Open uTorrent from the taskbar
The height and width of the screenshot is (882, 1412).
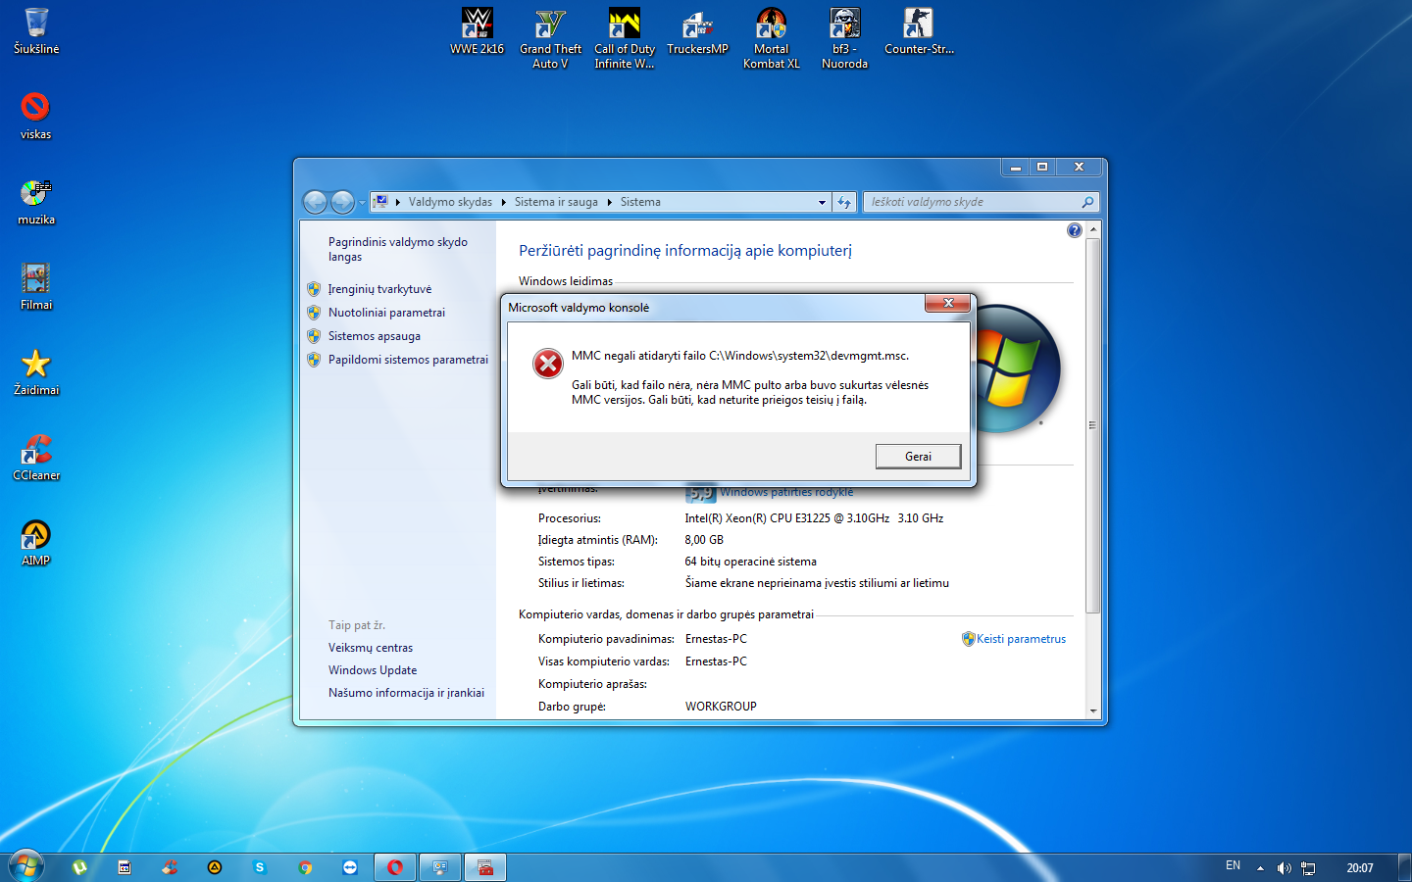pyautogui.click(x=79, y=867)
